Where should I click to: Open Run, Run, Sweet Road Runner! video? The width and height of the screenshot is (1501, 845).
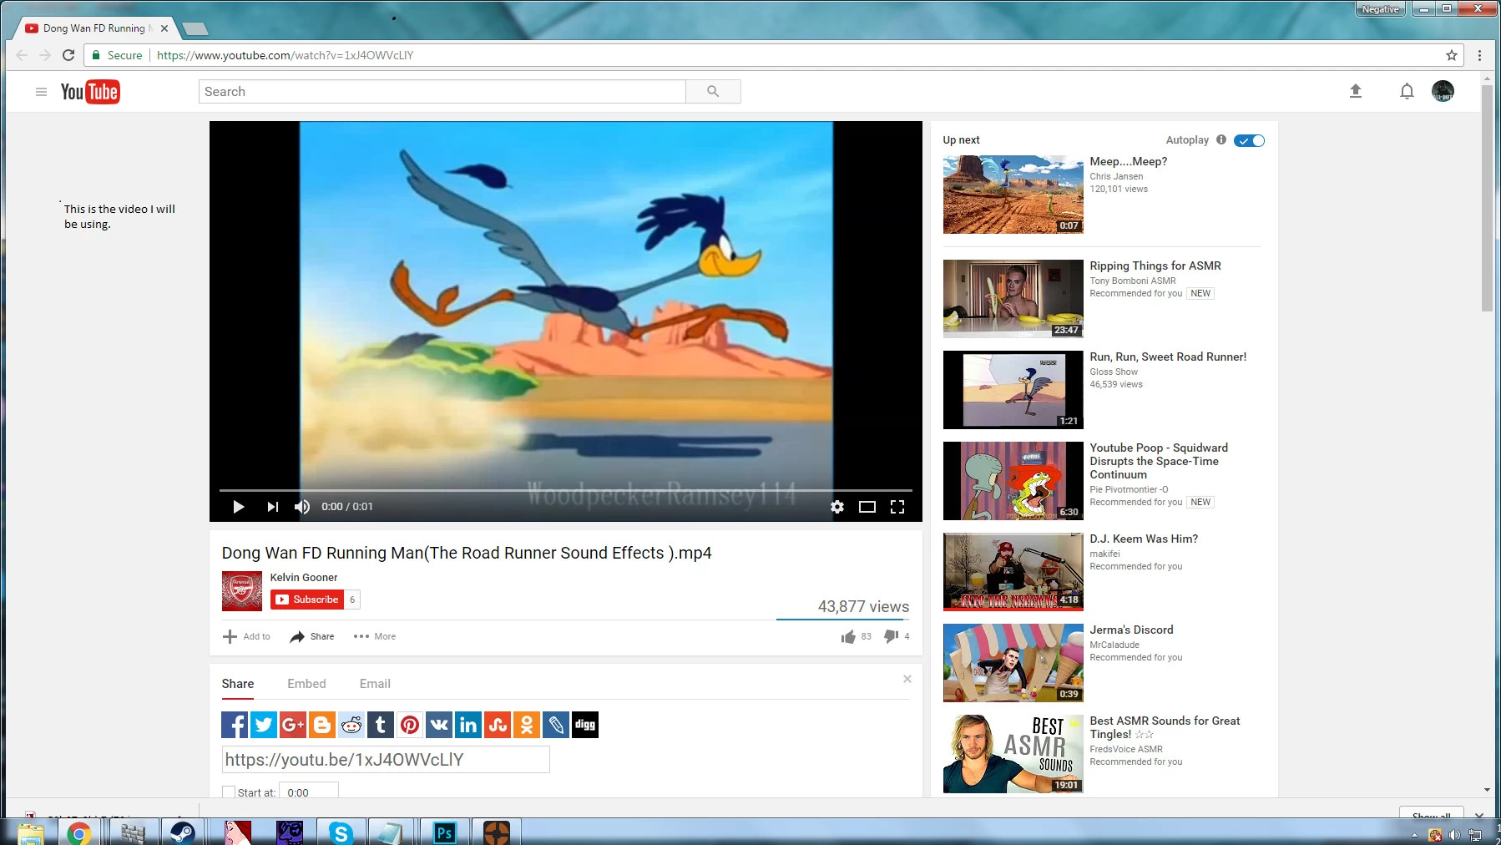pos(1168,357)
